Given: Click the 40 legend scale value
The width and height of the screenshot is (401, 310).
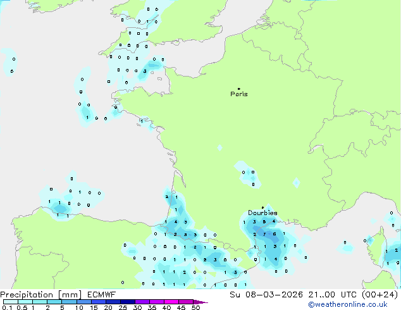Looking at the screenshot, I should (166, 307).
